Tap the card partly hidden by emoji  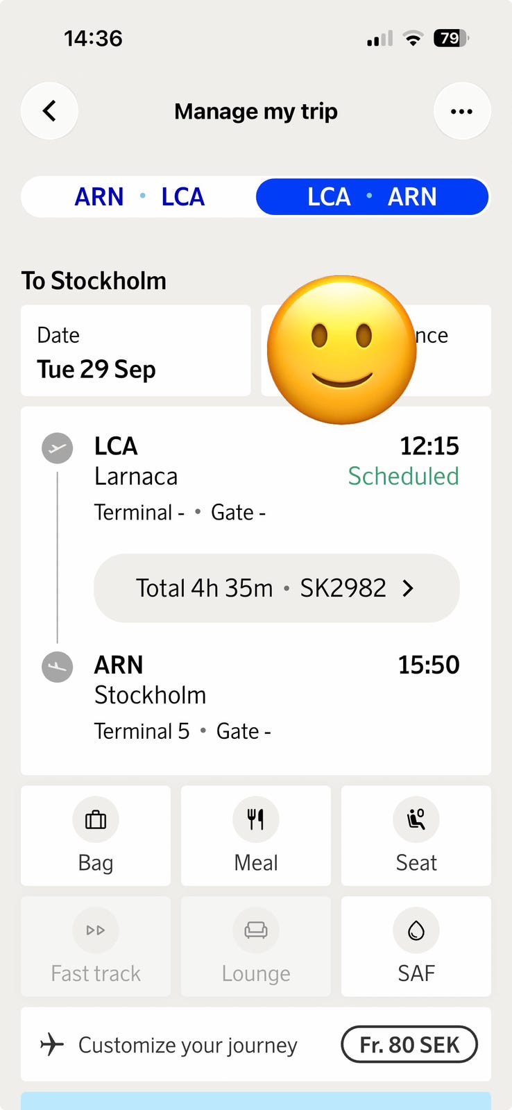pos(376,350)
